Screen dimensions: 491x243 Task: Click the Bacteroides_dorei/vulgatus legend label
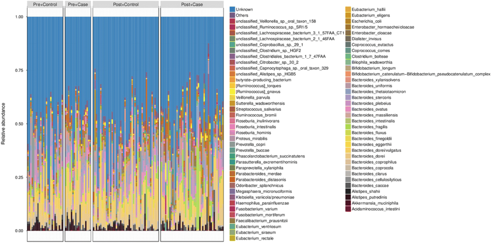click(x=376, y=150)
